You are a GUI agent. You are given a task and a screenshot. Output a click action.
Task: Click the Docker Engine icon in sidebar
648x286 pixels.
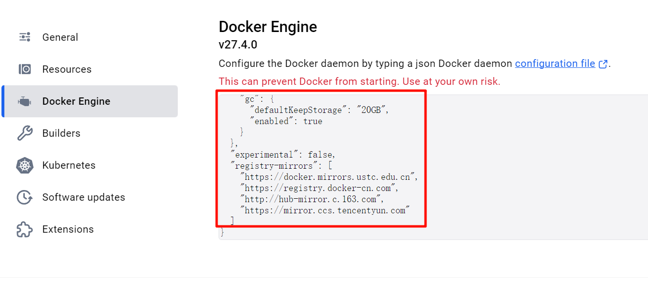[25, 101]
